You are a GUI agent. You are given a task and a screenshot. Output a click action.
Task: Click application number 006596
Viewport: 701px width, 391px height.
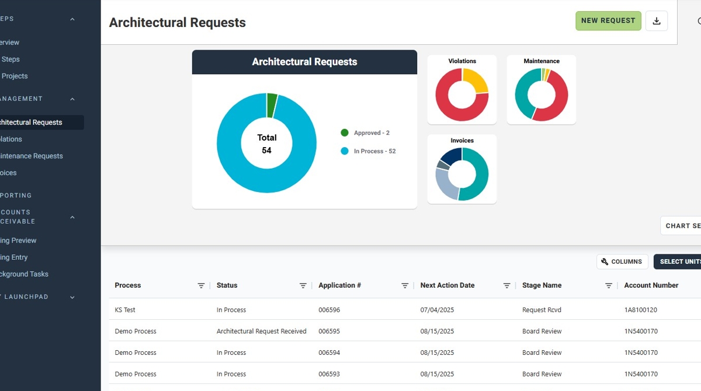pos(329,310)
